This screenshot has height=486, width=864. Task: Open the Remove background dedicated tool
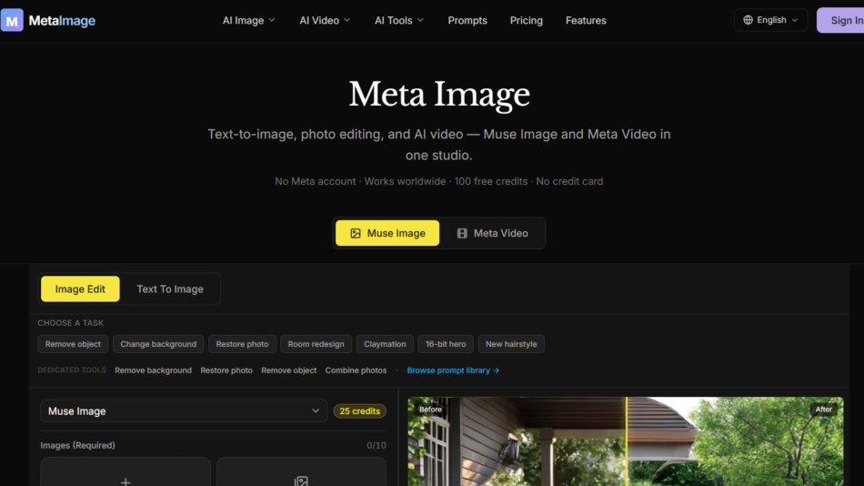click(x=153, y=370)
